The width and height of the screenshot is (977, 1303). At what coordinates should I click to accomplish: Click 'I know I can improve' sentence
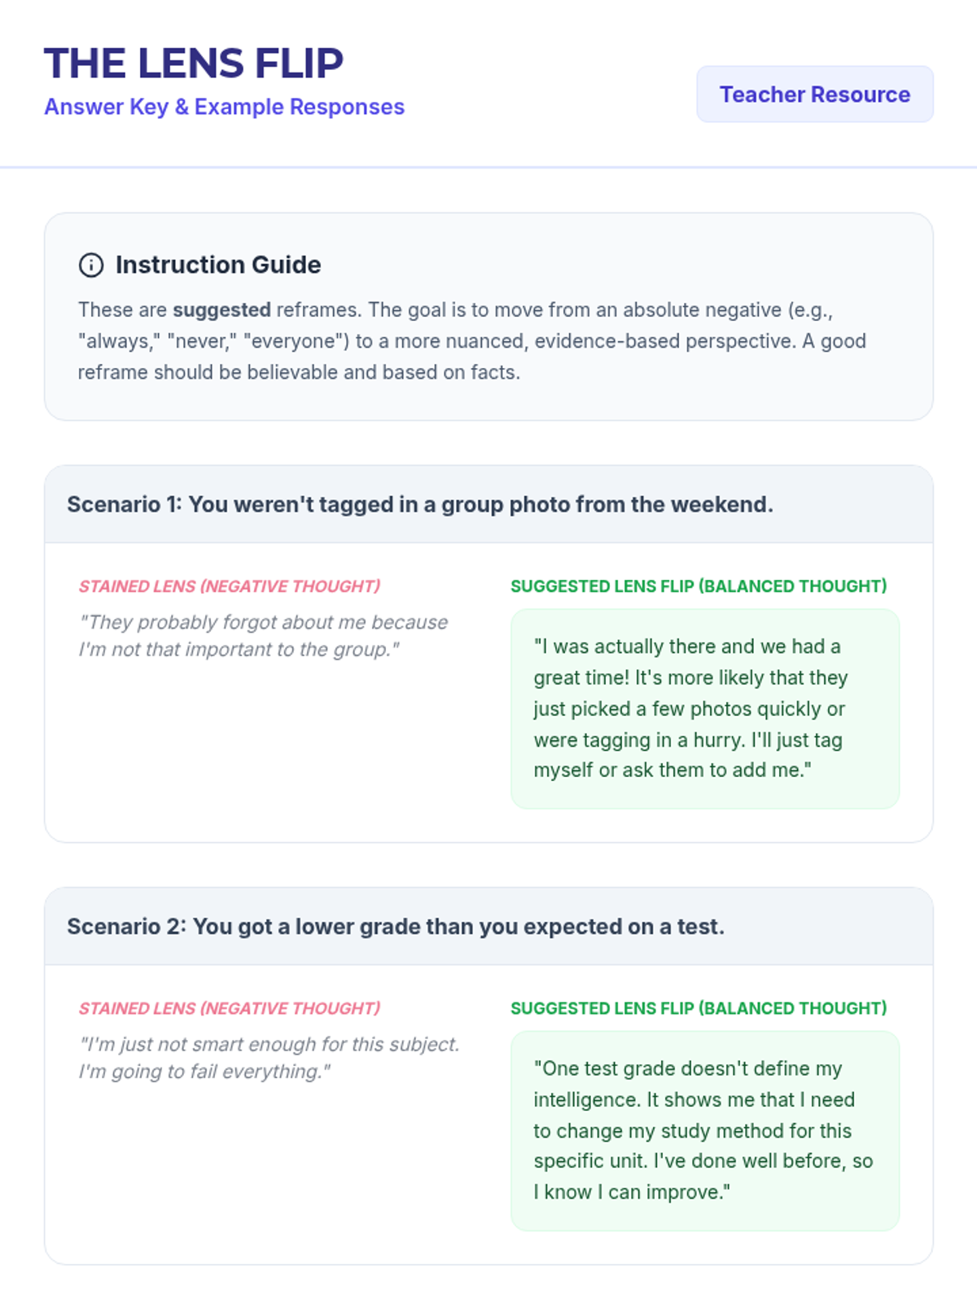coord(632,1192)
